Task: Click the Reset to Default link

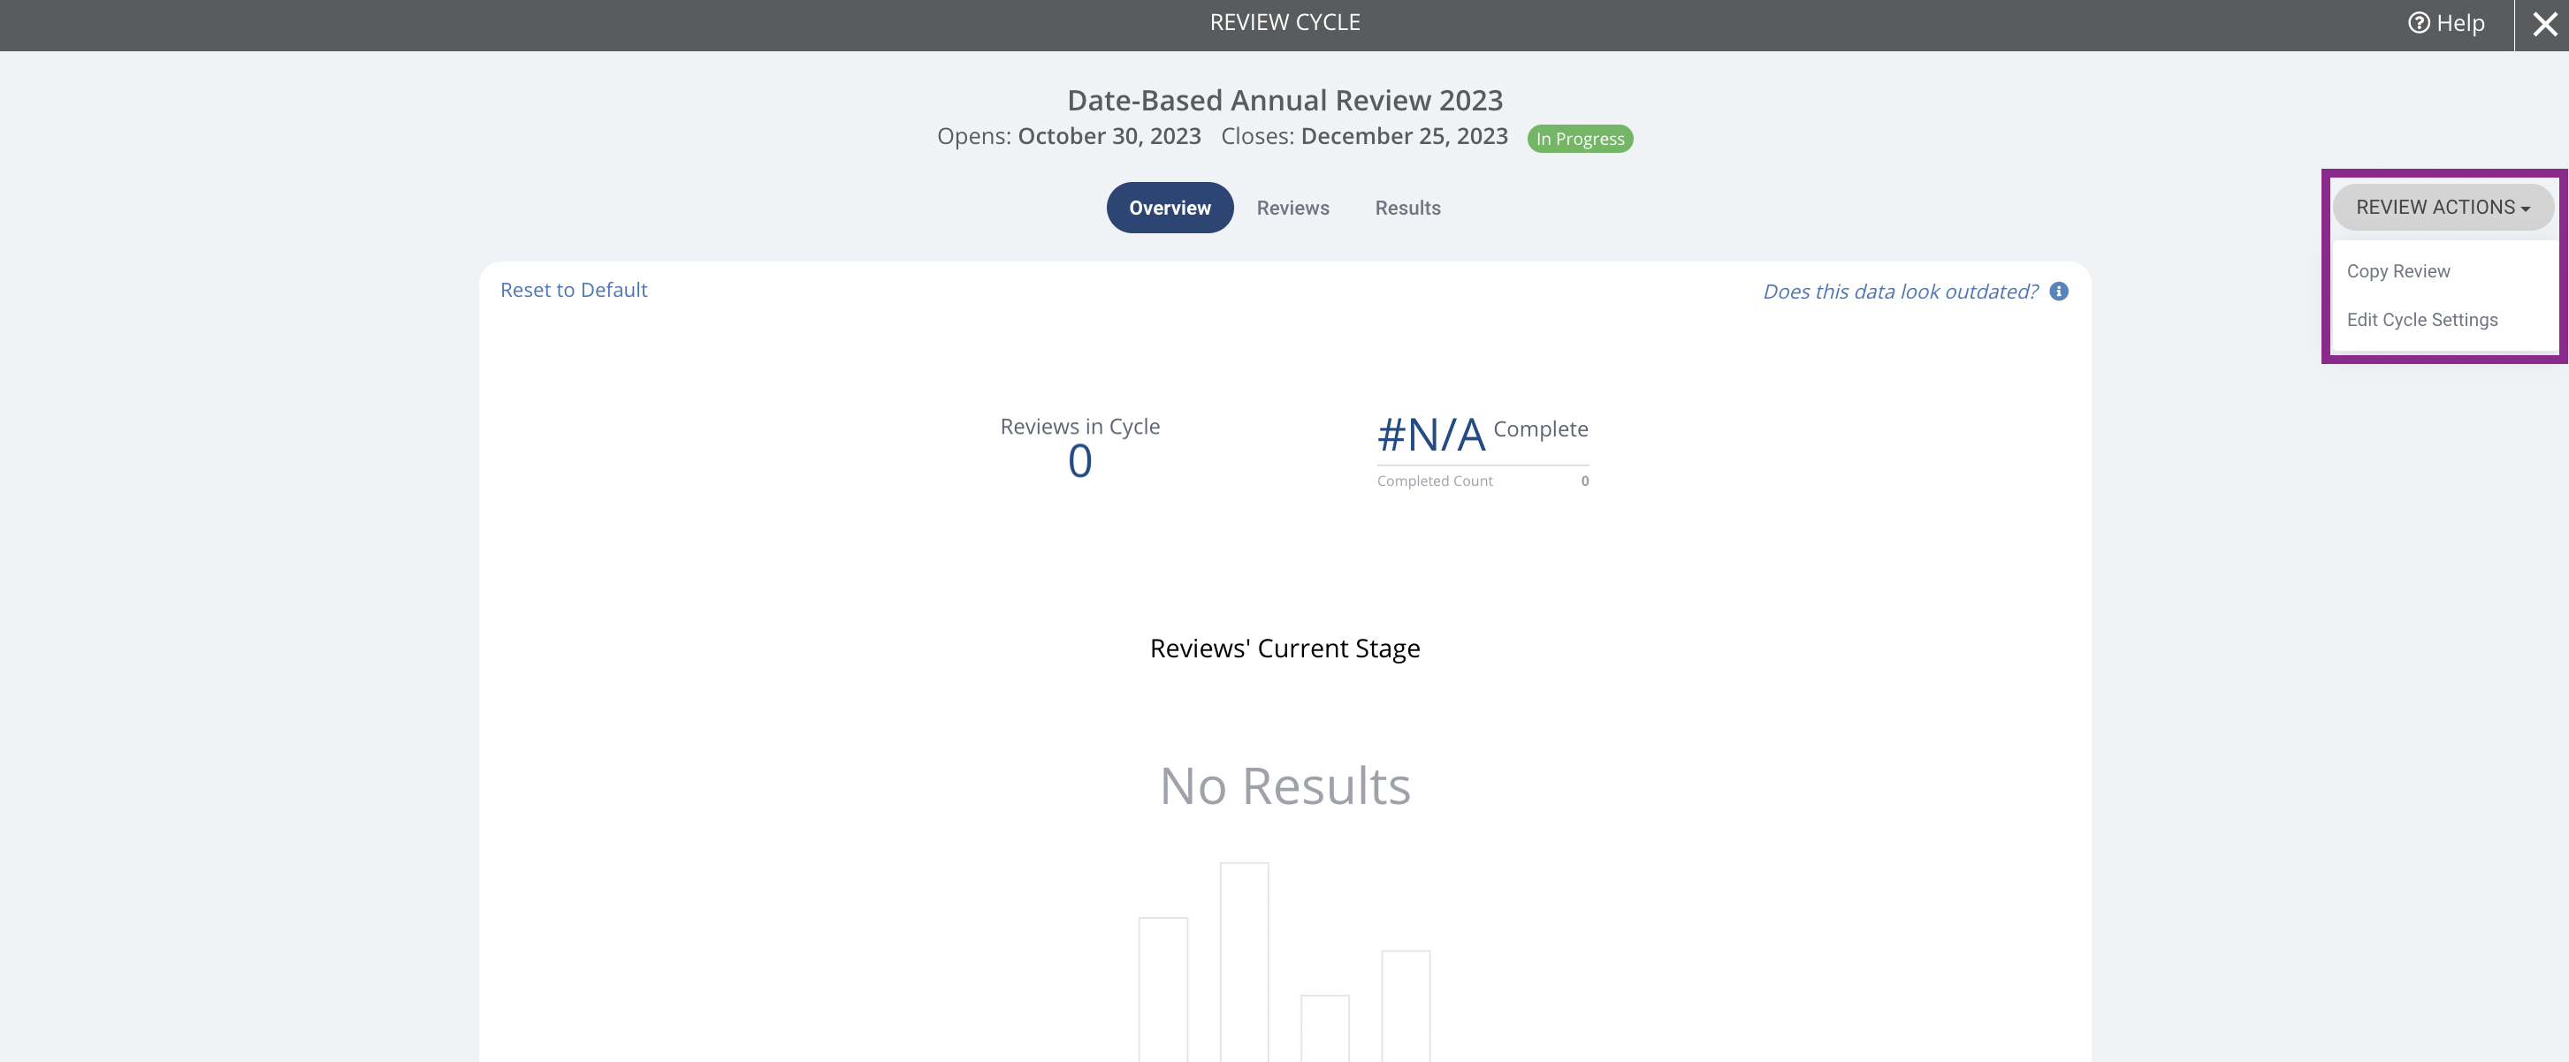Action: coord(574,290)
